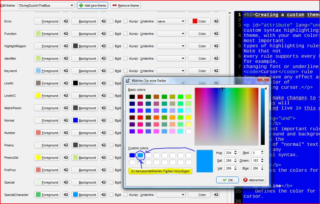Click the clear icon after the Error underline Color
Screen dimensions: 320x204
[216, 21]
